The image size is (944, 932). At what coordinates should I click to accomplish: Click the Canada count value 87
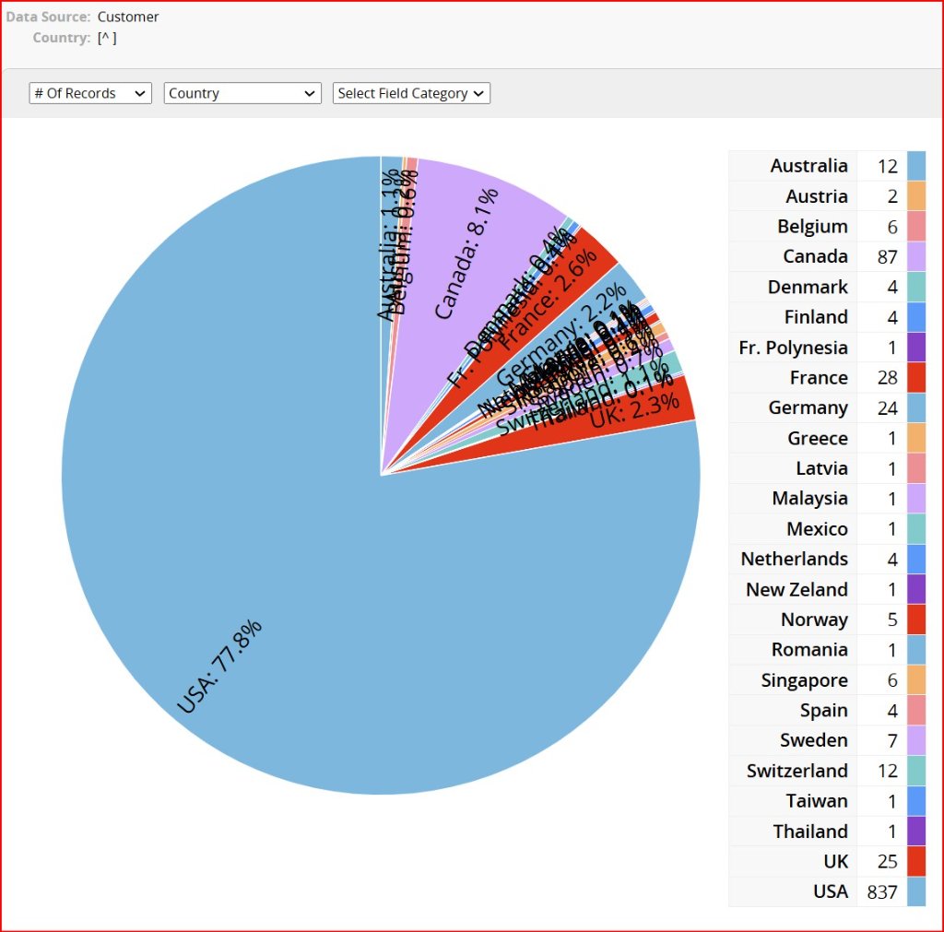(887, 256)
